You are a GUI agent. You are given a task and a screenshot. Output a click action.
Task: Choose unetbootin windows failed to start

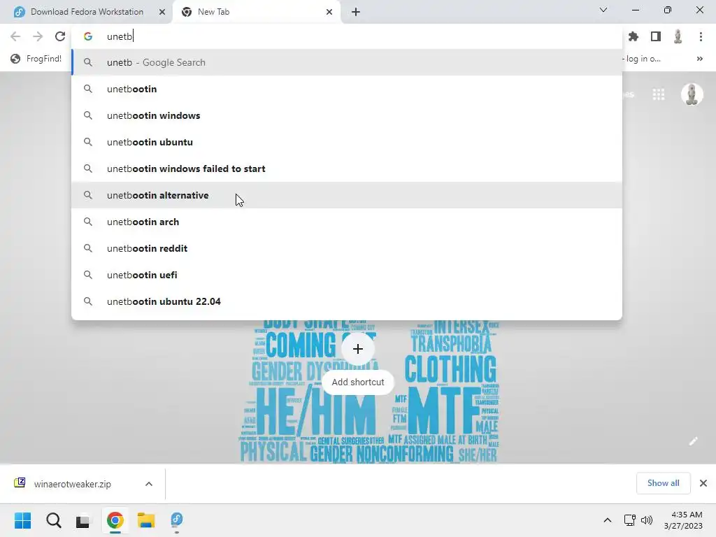347,169
